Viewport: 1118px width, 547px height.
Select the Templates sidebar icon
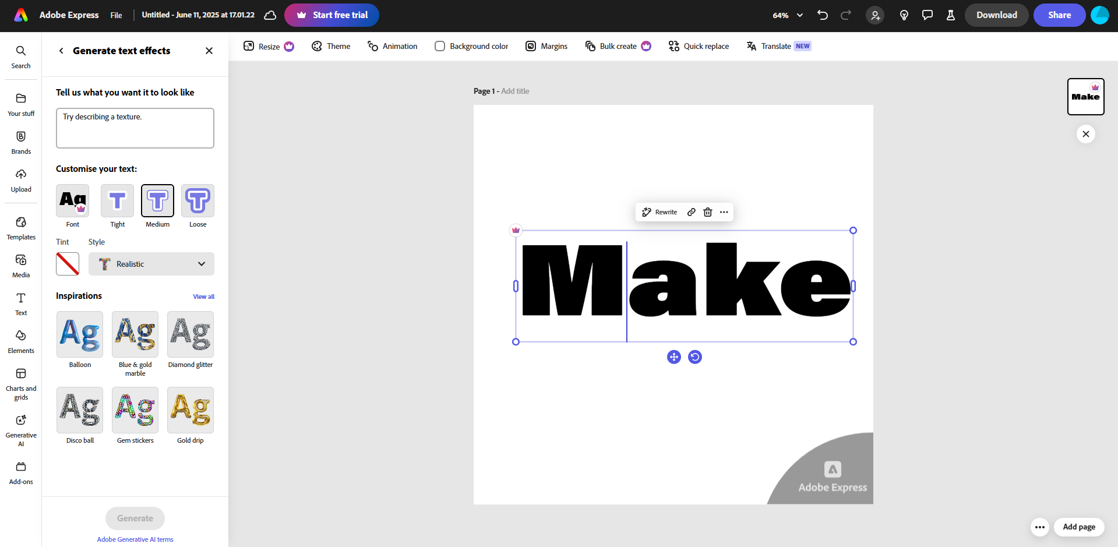click(20, 227)
